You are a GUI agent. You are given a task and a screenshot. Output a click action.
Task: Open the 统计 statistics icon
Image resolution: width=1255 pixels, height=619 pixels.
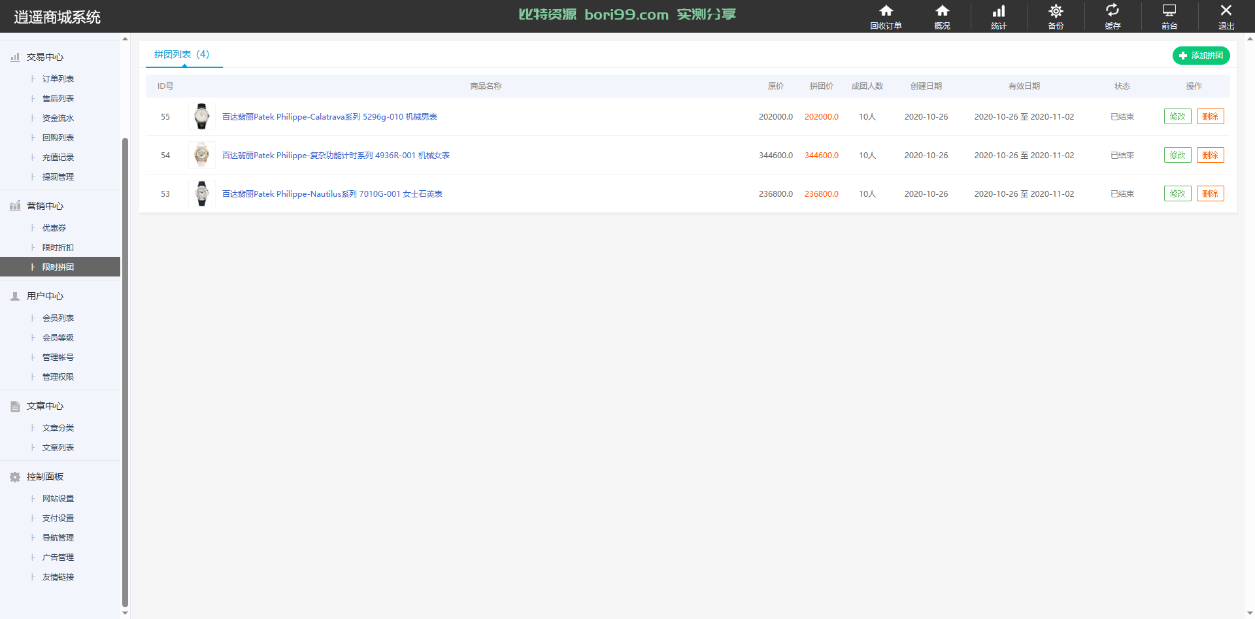(999, 16)
